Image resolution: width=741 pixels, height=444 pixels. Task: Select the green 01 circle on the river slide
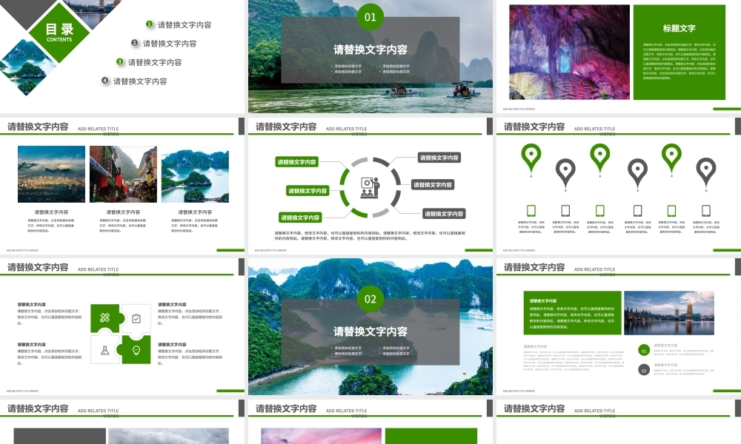(370, 17)
